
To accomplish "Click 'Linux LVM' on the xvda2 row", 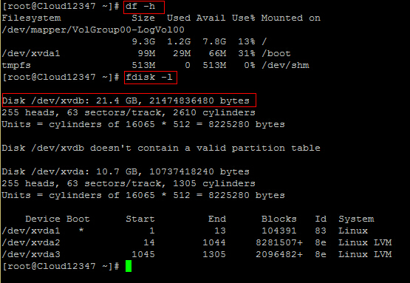I will pyautogui.click(x=365, y=242).
